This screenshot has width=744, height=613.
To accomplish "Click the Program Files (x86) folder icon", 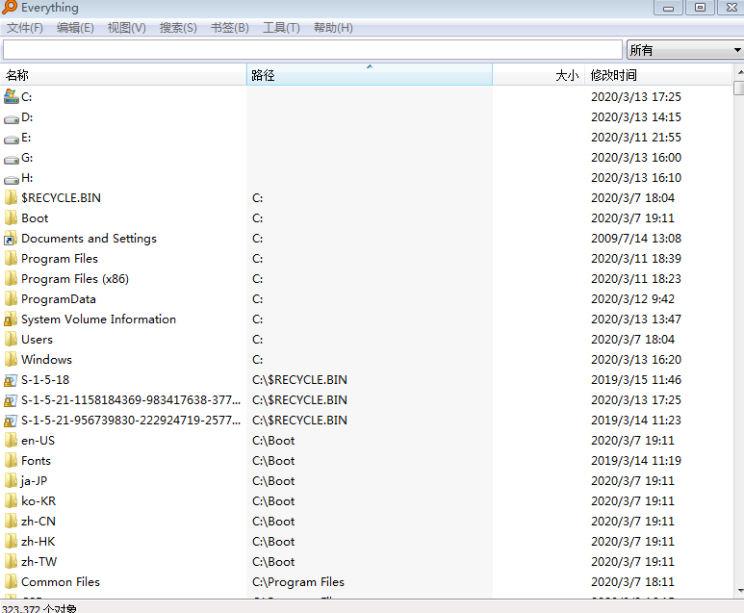I will [11, 278].
